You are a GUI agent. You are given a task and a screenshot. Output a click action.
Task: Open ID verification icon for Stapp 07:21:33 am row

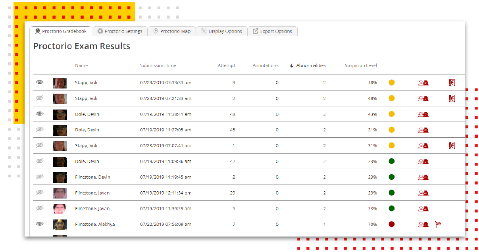point(423,98)
